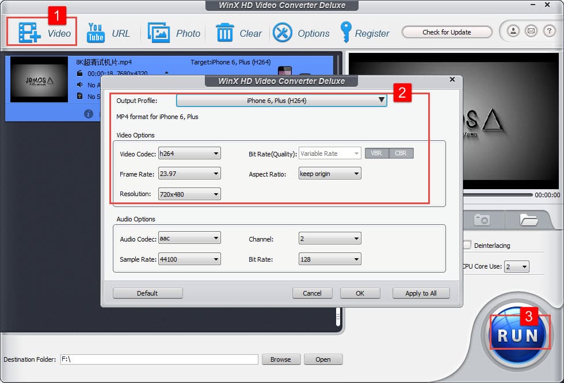The width and height of the screenshot is (564, 383).
Task: Switch to the camera snapshot tab
Action: pos(482,220)
